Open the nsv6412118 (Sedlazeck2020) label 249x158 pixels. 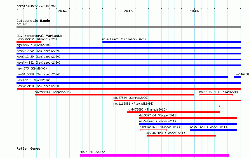point(39,86)
